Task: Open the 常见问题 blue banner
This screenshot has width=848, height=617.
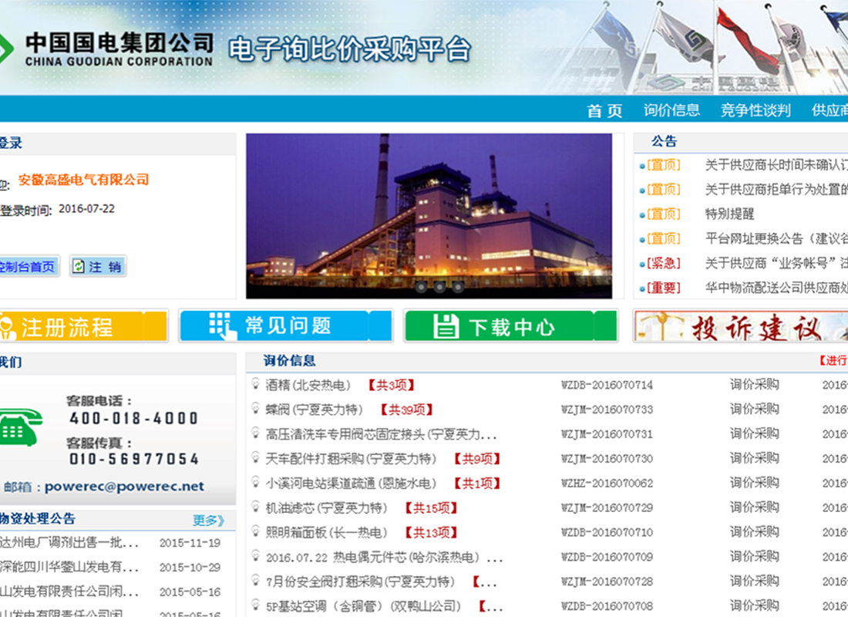Action: point(285,325)
